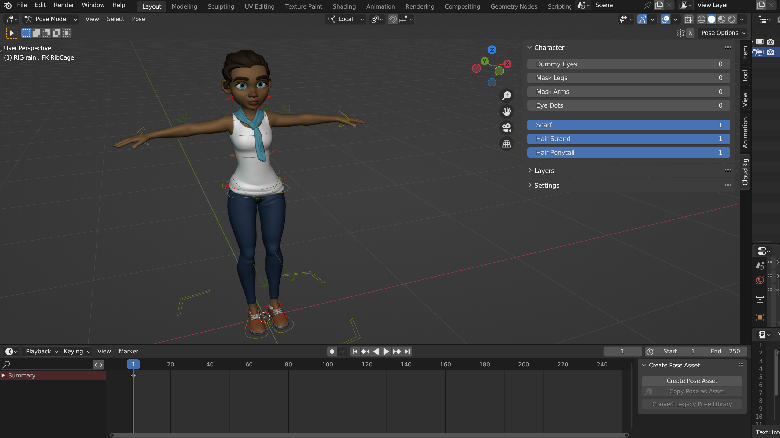780x438 pixels.
Task: Click the Z axis on navigation gizmo
Action: click(x=492, y=50)
